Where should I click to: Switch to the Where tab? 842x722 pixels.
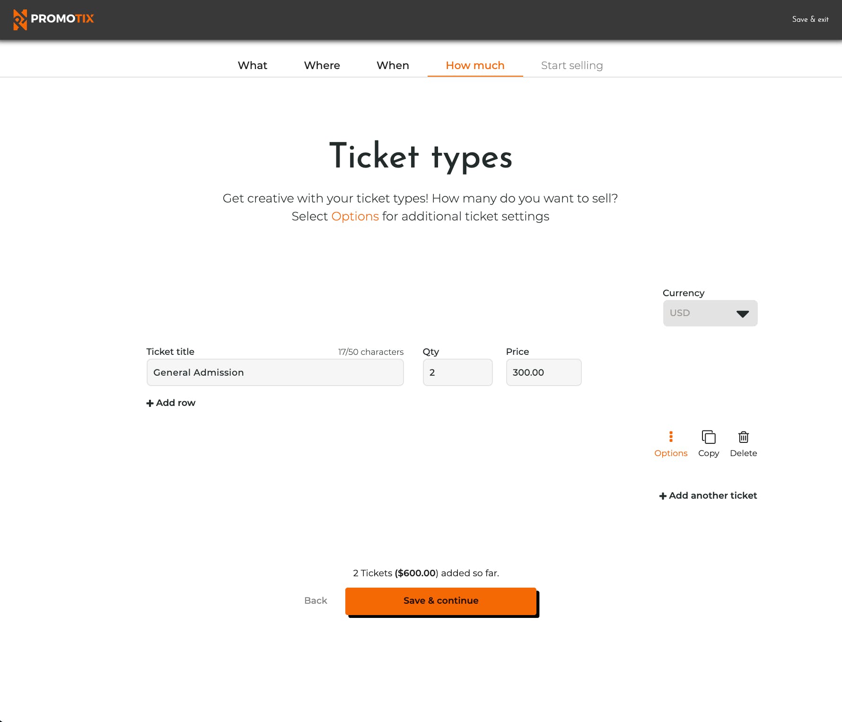pos(322,65)
